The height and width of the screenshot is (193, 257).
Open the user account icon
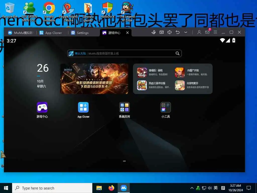pos(199,32)
